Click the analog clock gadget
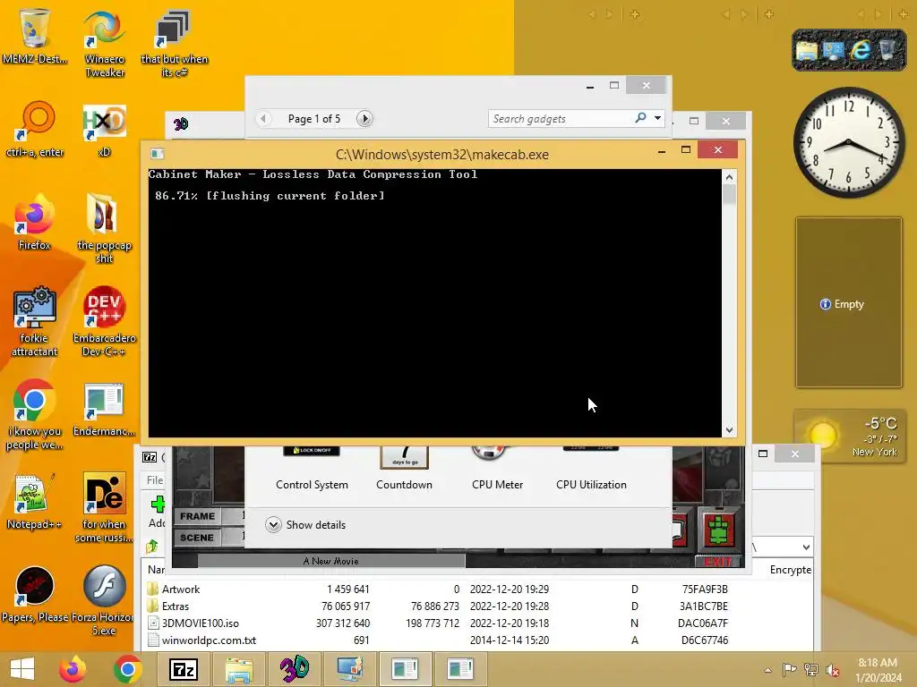Screen dimensions: 917x687 pyautogui.click(x=849, y=142)
